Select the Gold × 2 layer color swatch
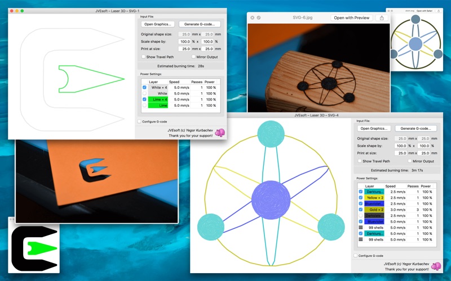Screen dimensions: 451x281 pyautogui.click(x=374, y=210)
